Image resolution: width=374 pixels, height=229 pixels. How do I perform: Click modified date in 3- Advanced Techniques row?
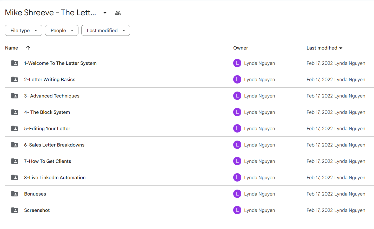coord(319,96)
